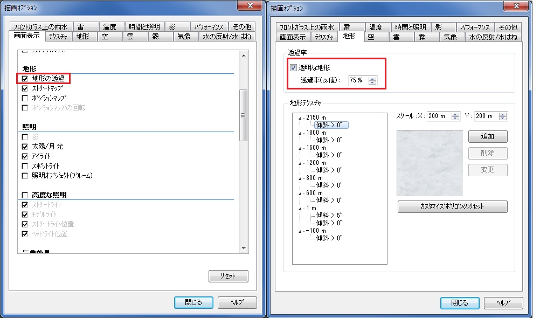Click the 透過率 75 % value field
The width and height of the screenshot is (533, 318).
359,81
